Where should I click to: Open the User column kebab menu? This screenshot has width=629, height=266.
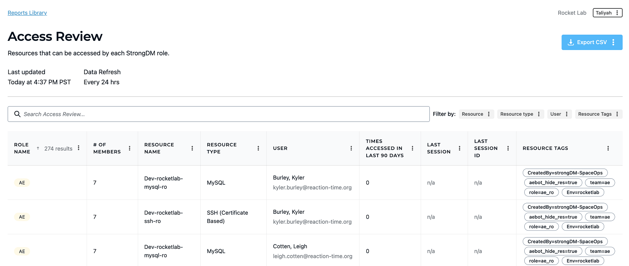tap(351, 148)
